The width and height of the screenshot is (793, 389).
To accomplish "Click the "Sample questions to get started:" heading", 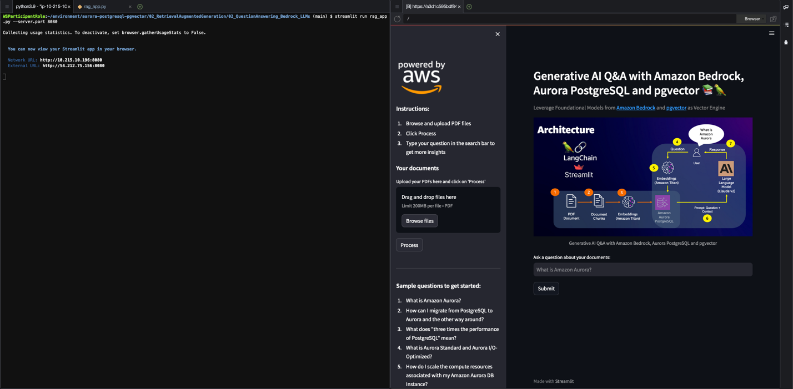I will [x=438, y=286].
